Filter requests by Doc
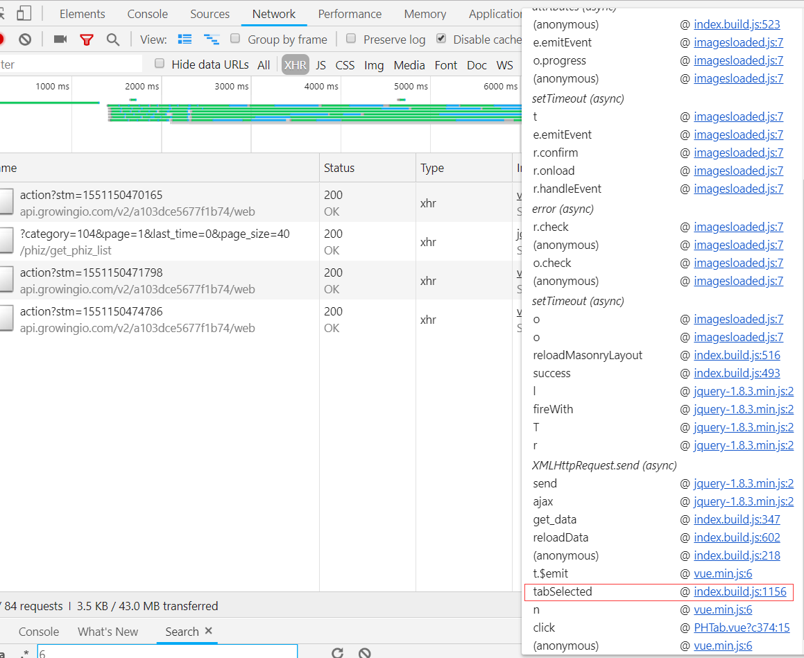 [477, 65]
